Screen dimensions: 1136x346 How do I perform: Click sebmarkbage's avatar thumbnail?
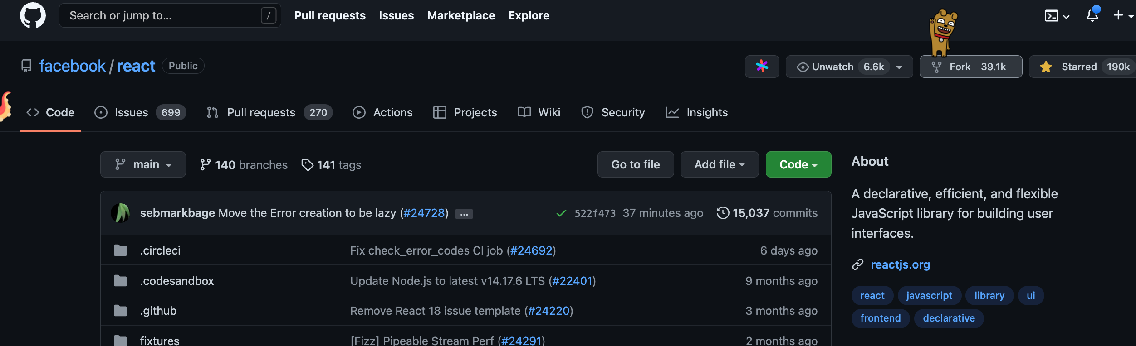click(120, 213)
